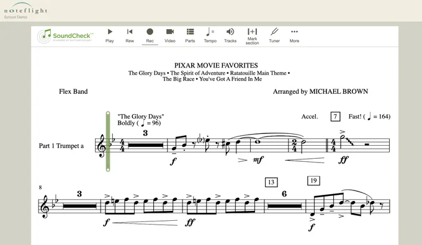Start recording with the Rec button
Viewport: 422px width, 245px height.
tap(150, 35)
